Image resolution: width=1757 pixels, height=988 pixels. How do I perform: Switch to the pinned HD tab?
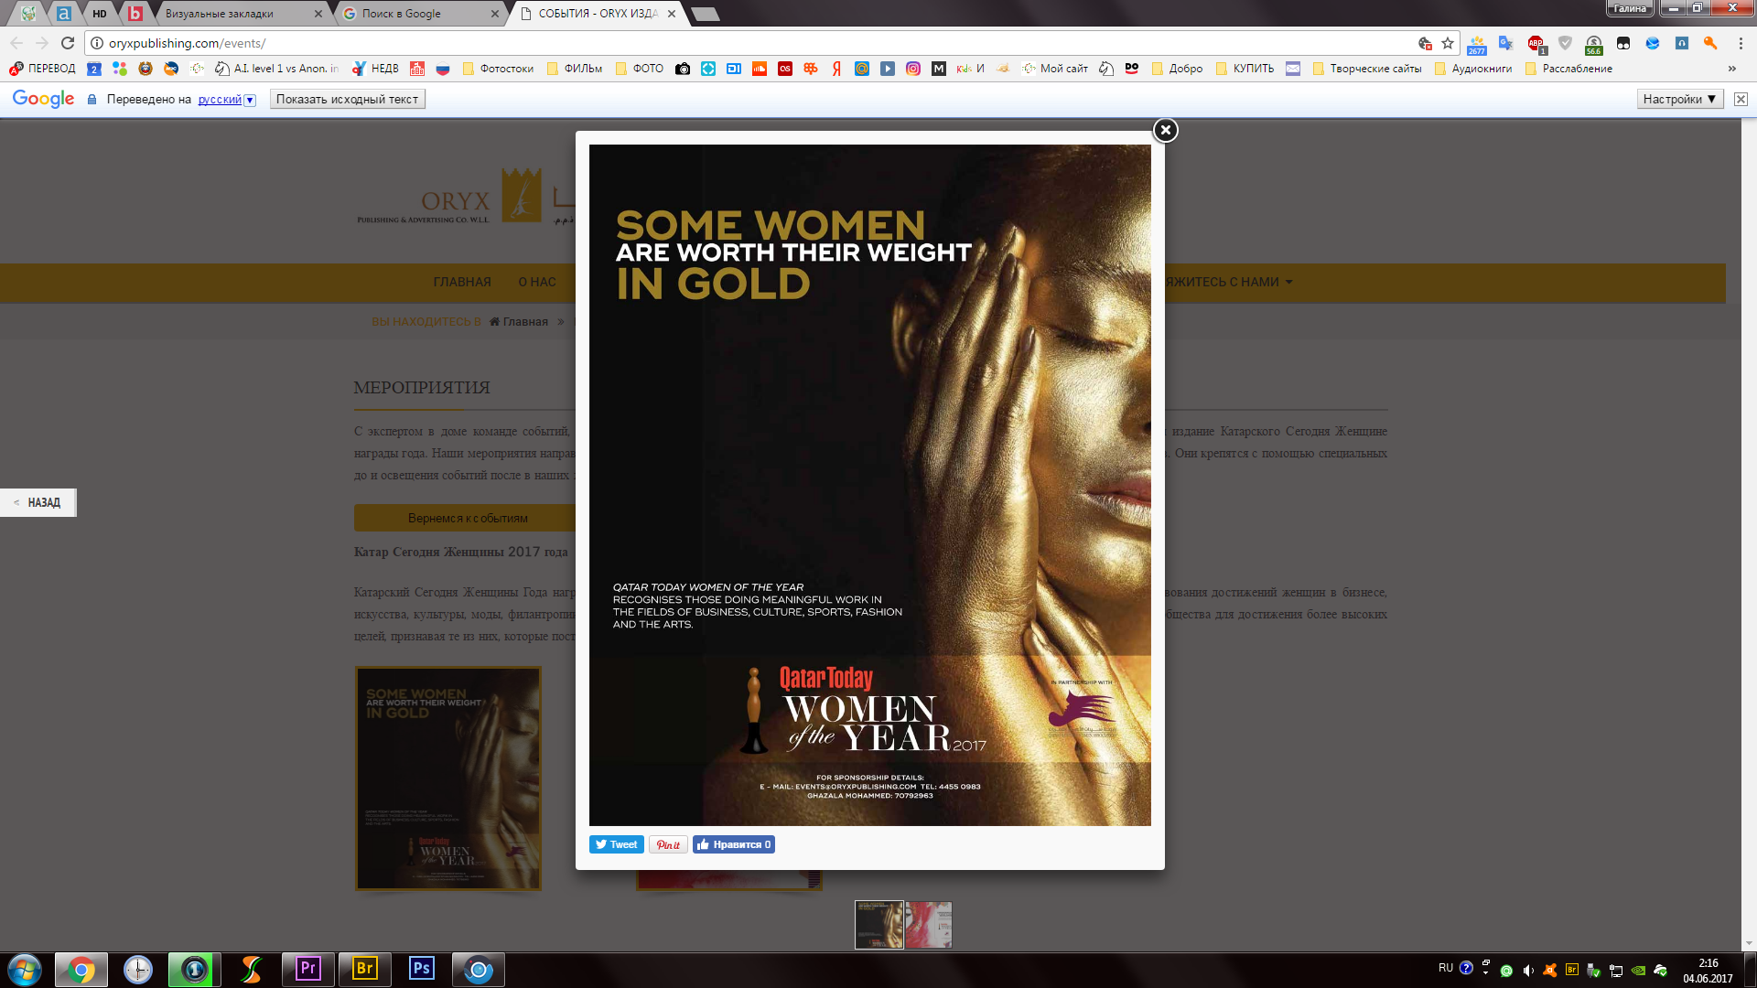pos(100,14)
